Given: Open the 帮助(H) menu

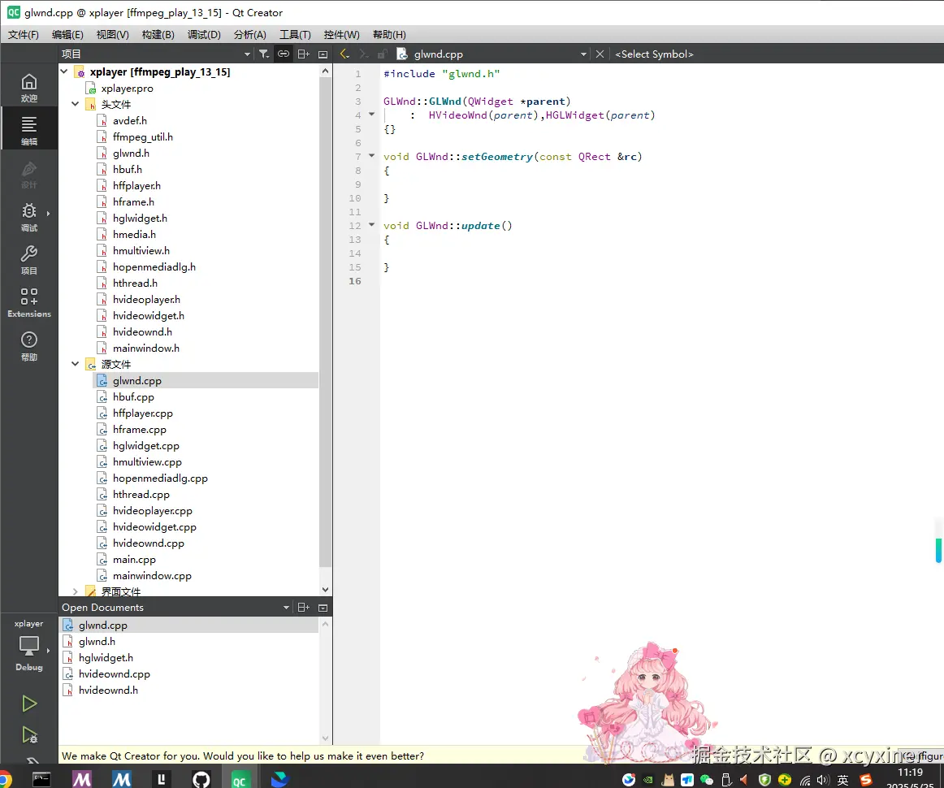Looking at the screenshot, I should tap(389, 34).
